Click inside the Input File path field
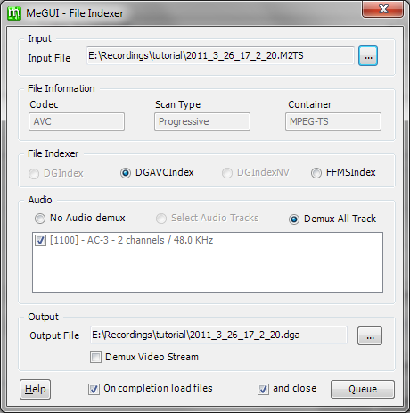 tap(220, 55)
